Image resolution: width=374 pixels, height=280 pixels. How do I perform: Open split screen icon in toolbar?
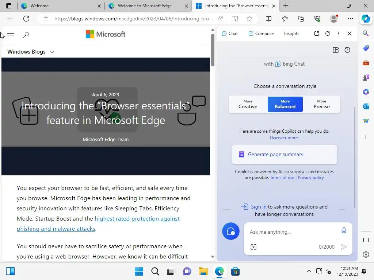coord(268,19)
